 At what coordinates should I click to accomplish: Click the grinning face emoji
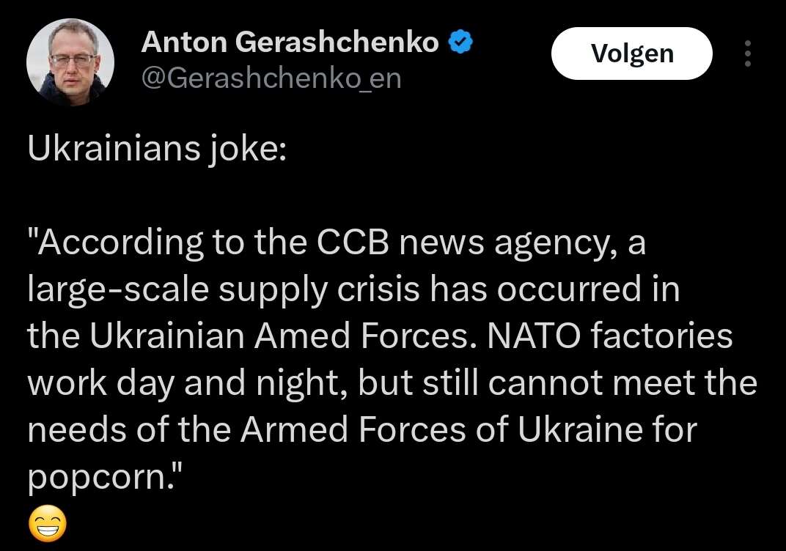point(47,524)
